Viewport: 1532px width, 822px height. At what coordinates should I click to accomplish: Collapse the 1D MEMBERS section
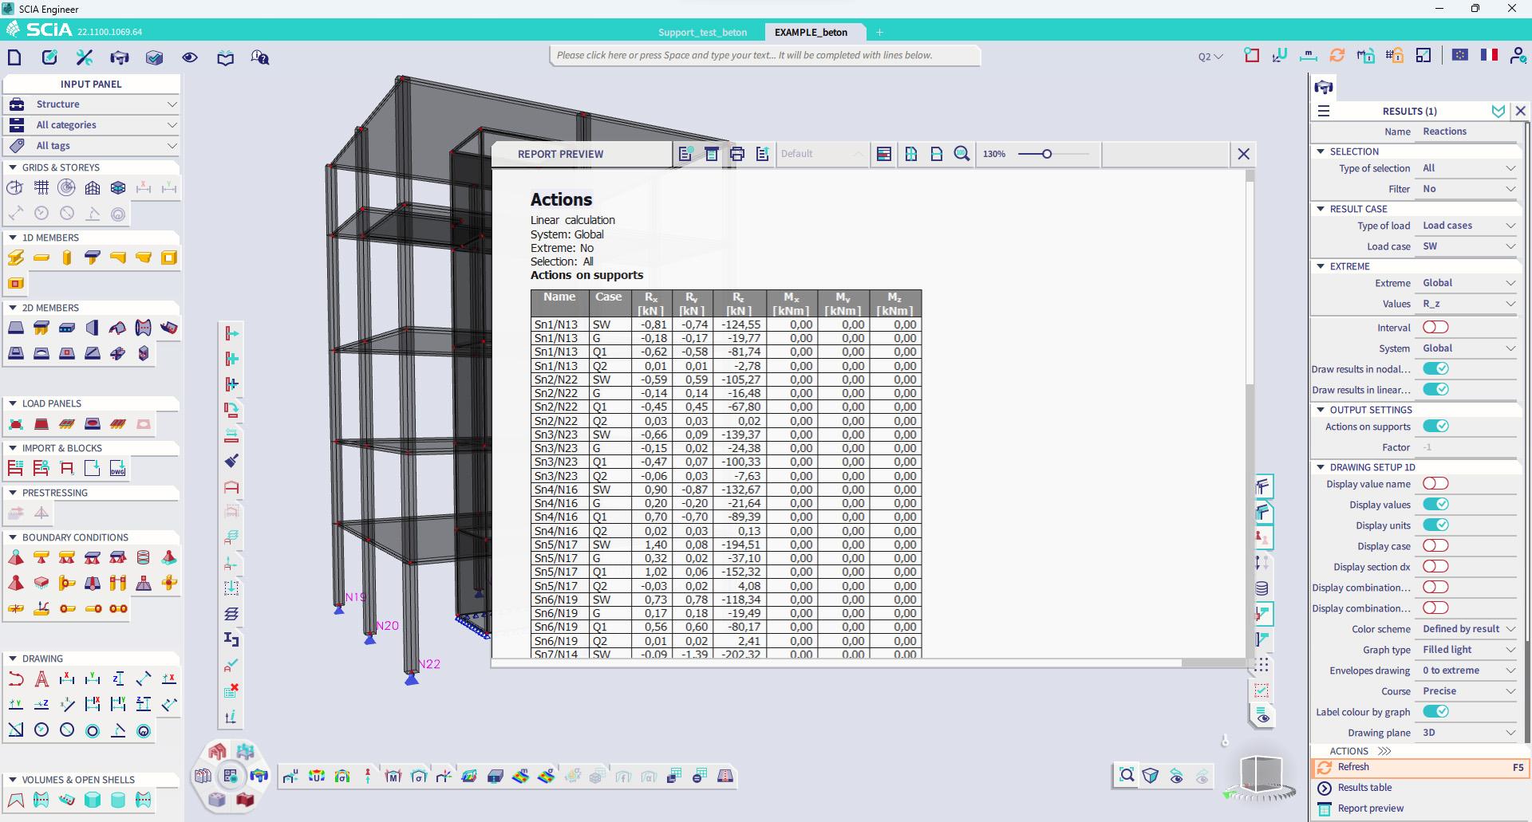13,238
